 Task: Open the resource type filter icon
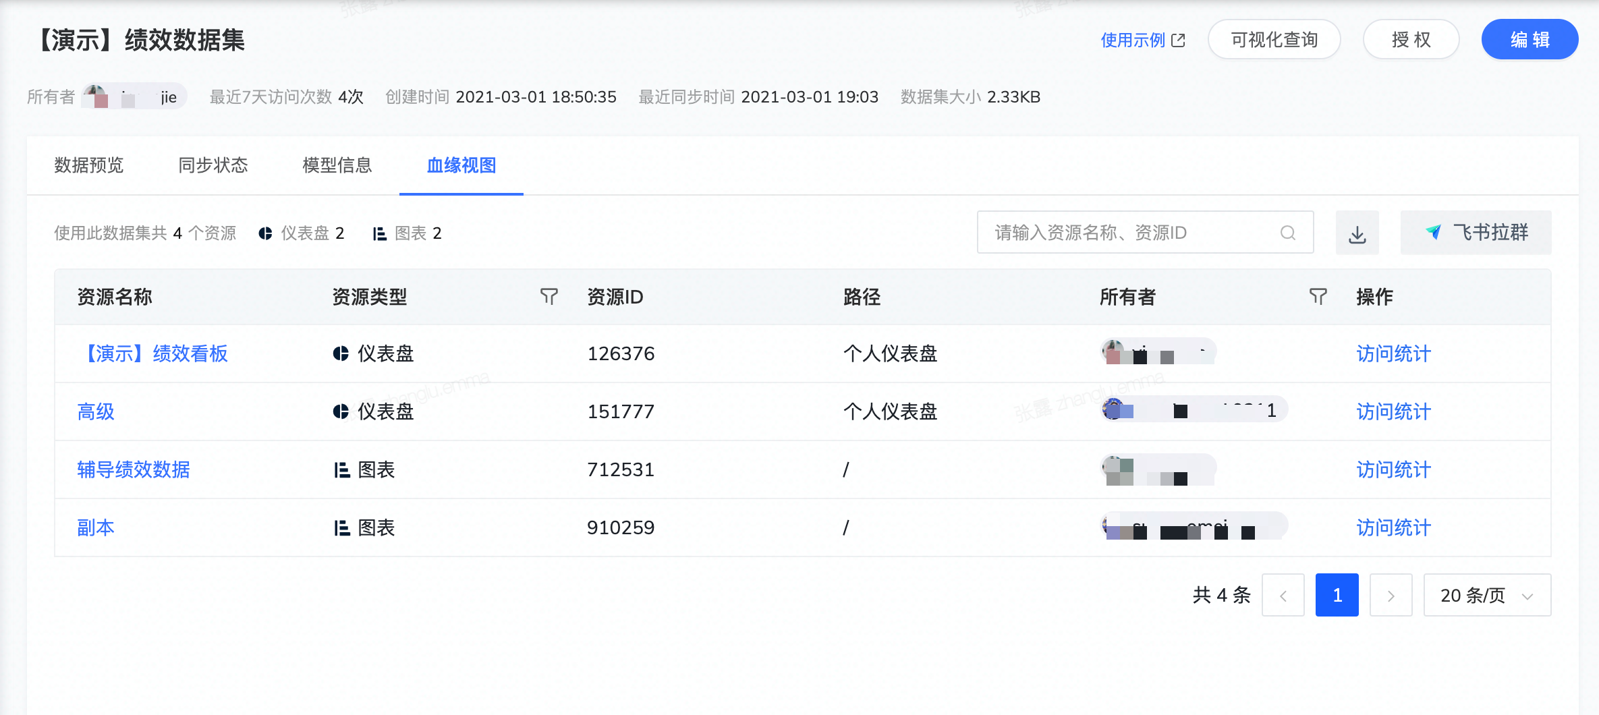tap(549, 297)
